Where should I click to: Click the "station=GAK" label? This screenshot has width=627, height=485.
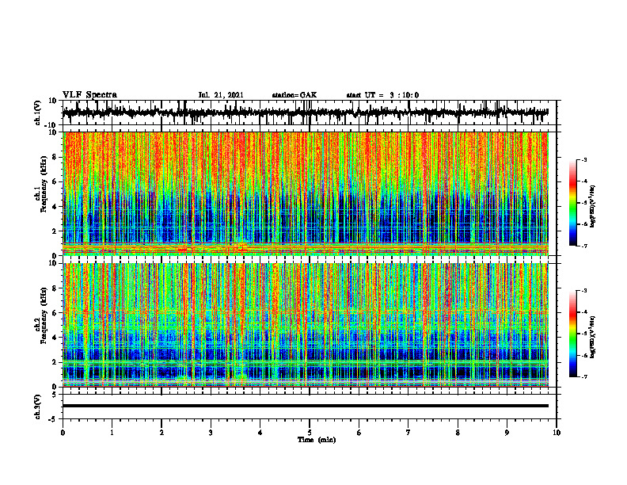[x=294, y=95]
